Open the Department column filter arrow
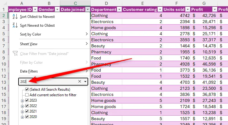The width and height of the screenshot is (228, 125). point(119,9)
